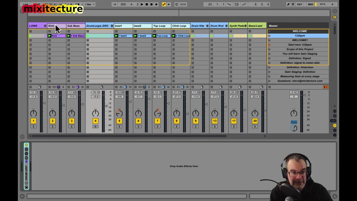The width and height of the screenshot is (357, 201).
Task: Click pan knob of beat1 track
Action: click(119, 113)
